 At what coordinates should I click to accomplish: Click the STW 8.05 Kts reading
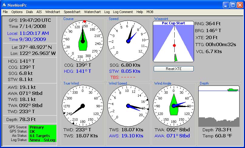coord(125,71)
